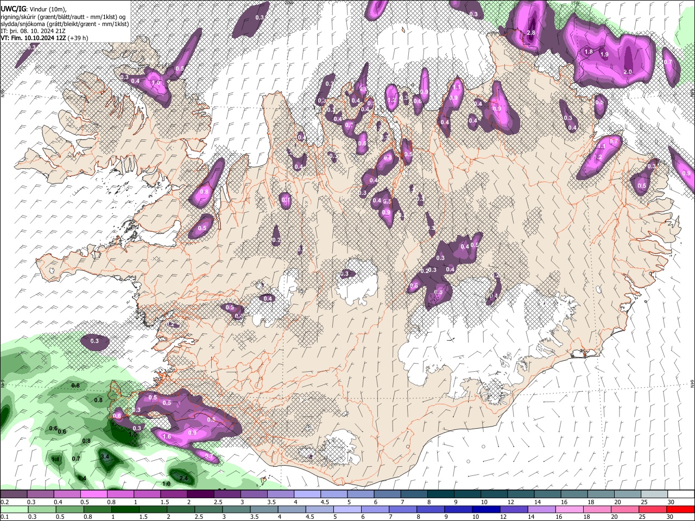Select the "2.0" snowfall value label
695x521 pixels.
pos(628,72)
